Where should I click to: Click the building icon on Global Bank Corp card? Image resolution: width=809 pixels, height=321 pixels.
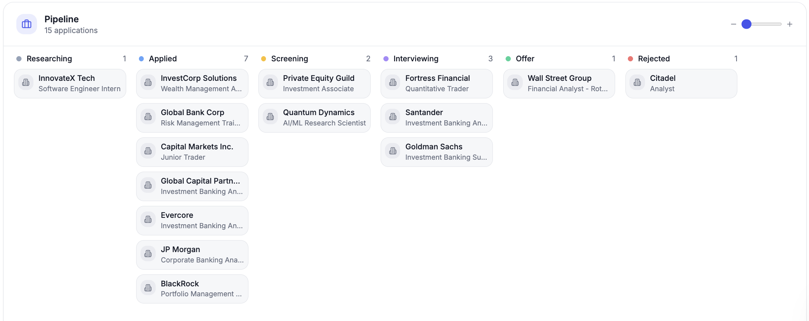click(x=148, y=117)
